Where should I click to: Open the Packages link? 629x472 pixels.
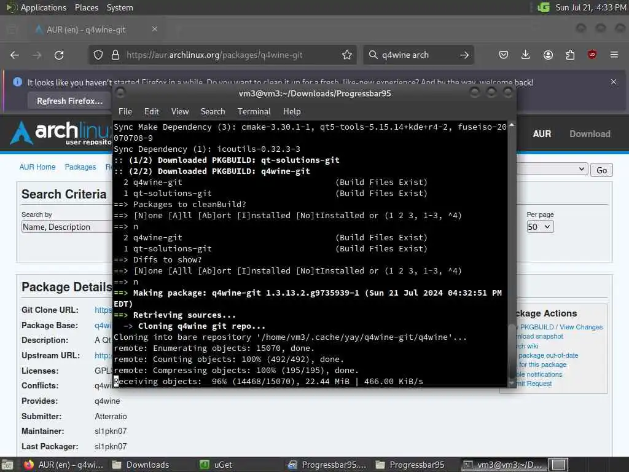coord(80,167)
